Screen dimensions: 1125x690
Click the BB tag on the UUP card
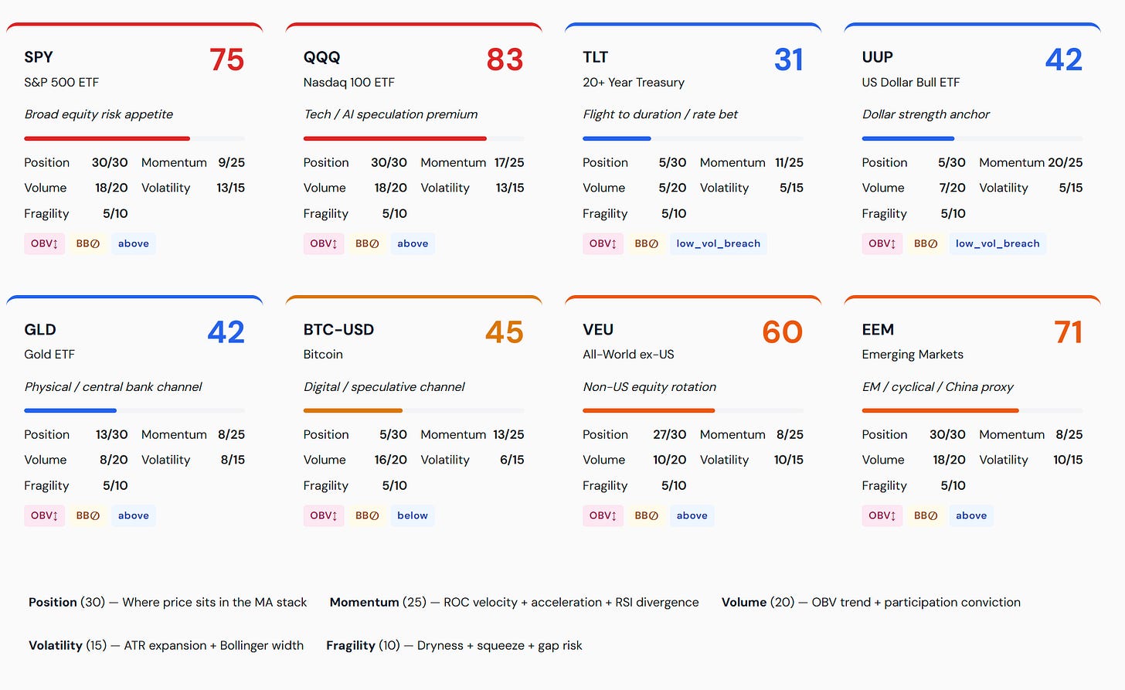coord(926,243)
